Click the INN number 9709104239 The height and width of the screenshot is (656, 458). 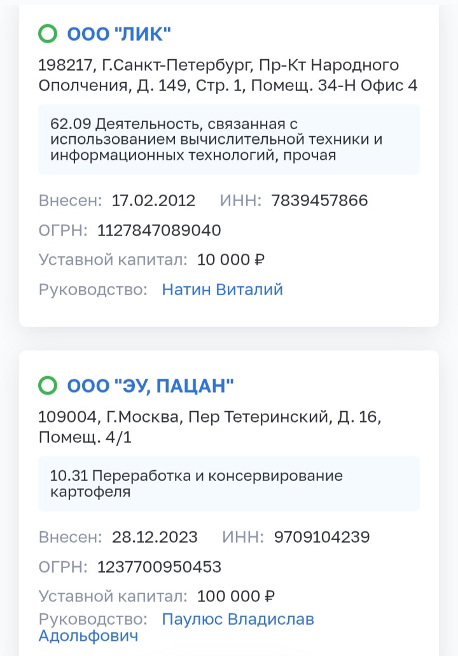[x=322, y=537]
